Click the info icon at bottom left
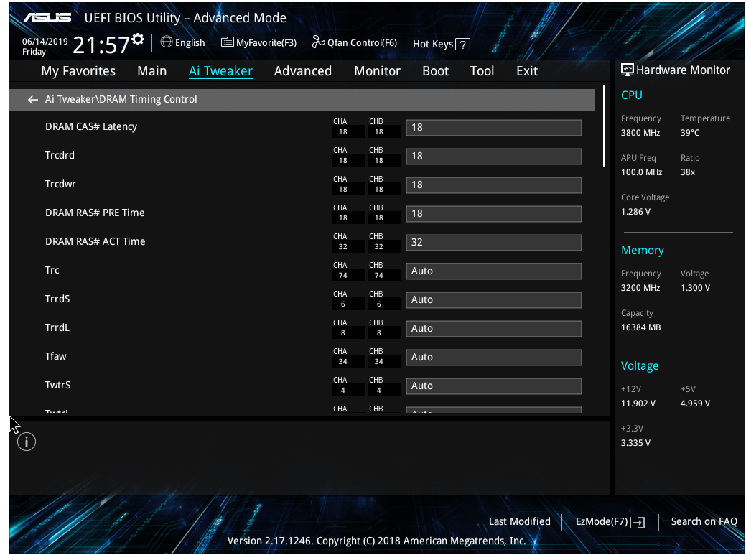Image resolution: width=746 pixels, height=555 pixels. (x=27, y=442)
